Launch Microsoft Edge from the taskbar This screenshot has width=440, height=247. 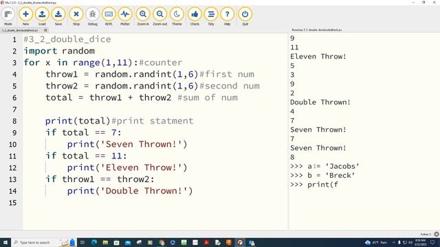point(94,242)
